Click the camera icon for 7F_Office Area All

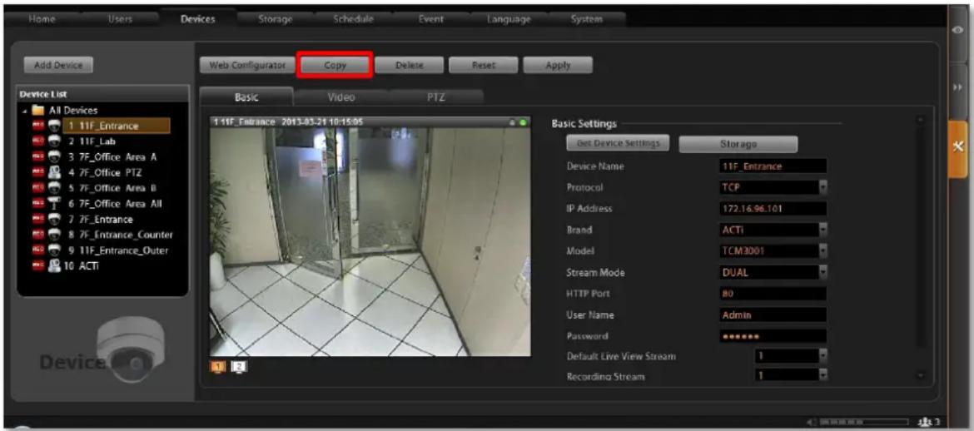(53, 204)
